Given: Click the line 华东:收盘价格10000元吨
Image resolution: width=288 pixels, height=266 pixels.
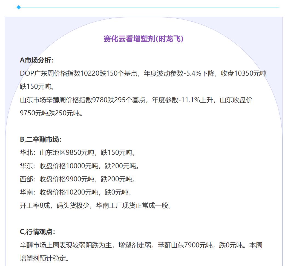Looking at the screenshot, I should tap(79, 166).
